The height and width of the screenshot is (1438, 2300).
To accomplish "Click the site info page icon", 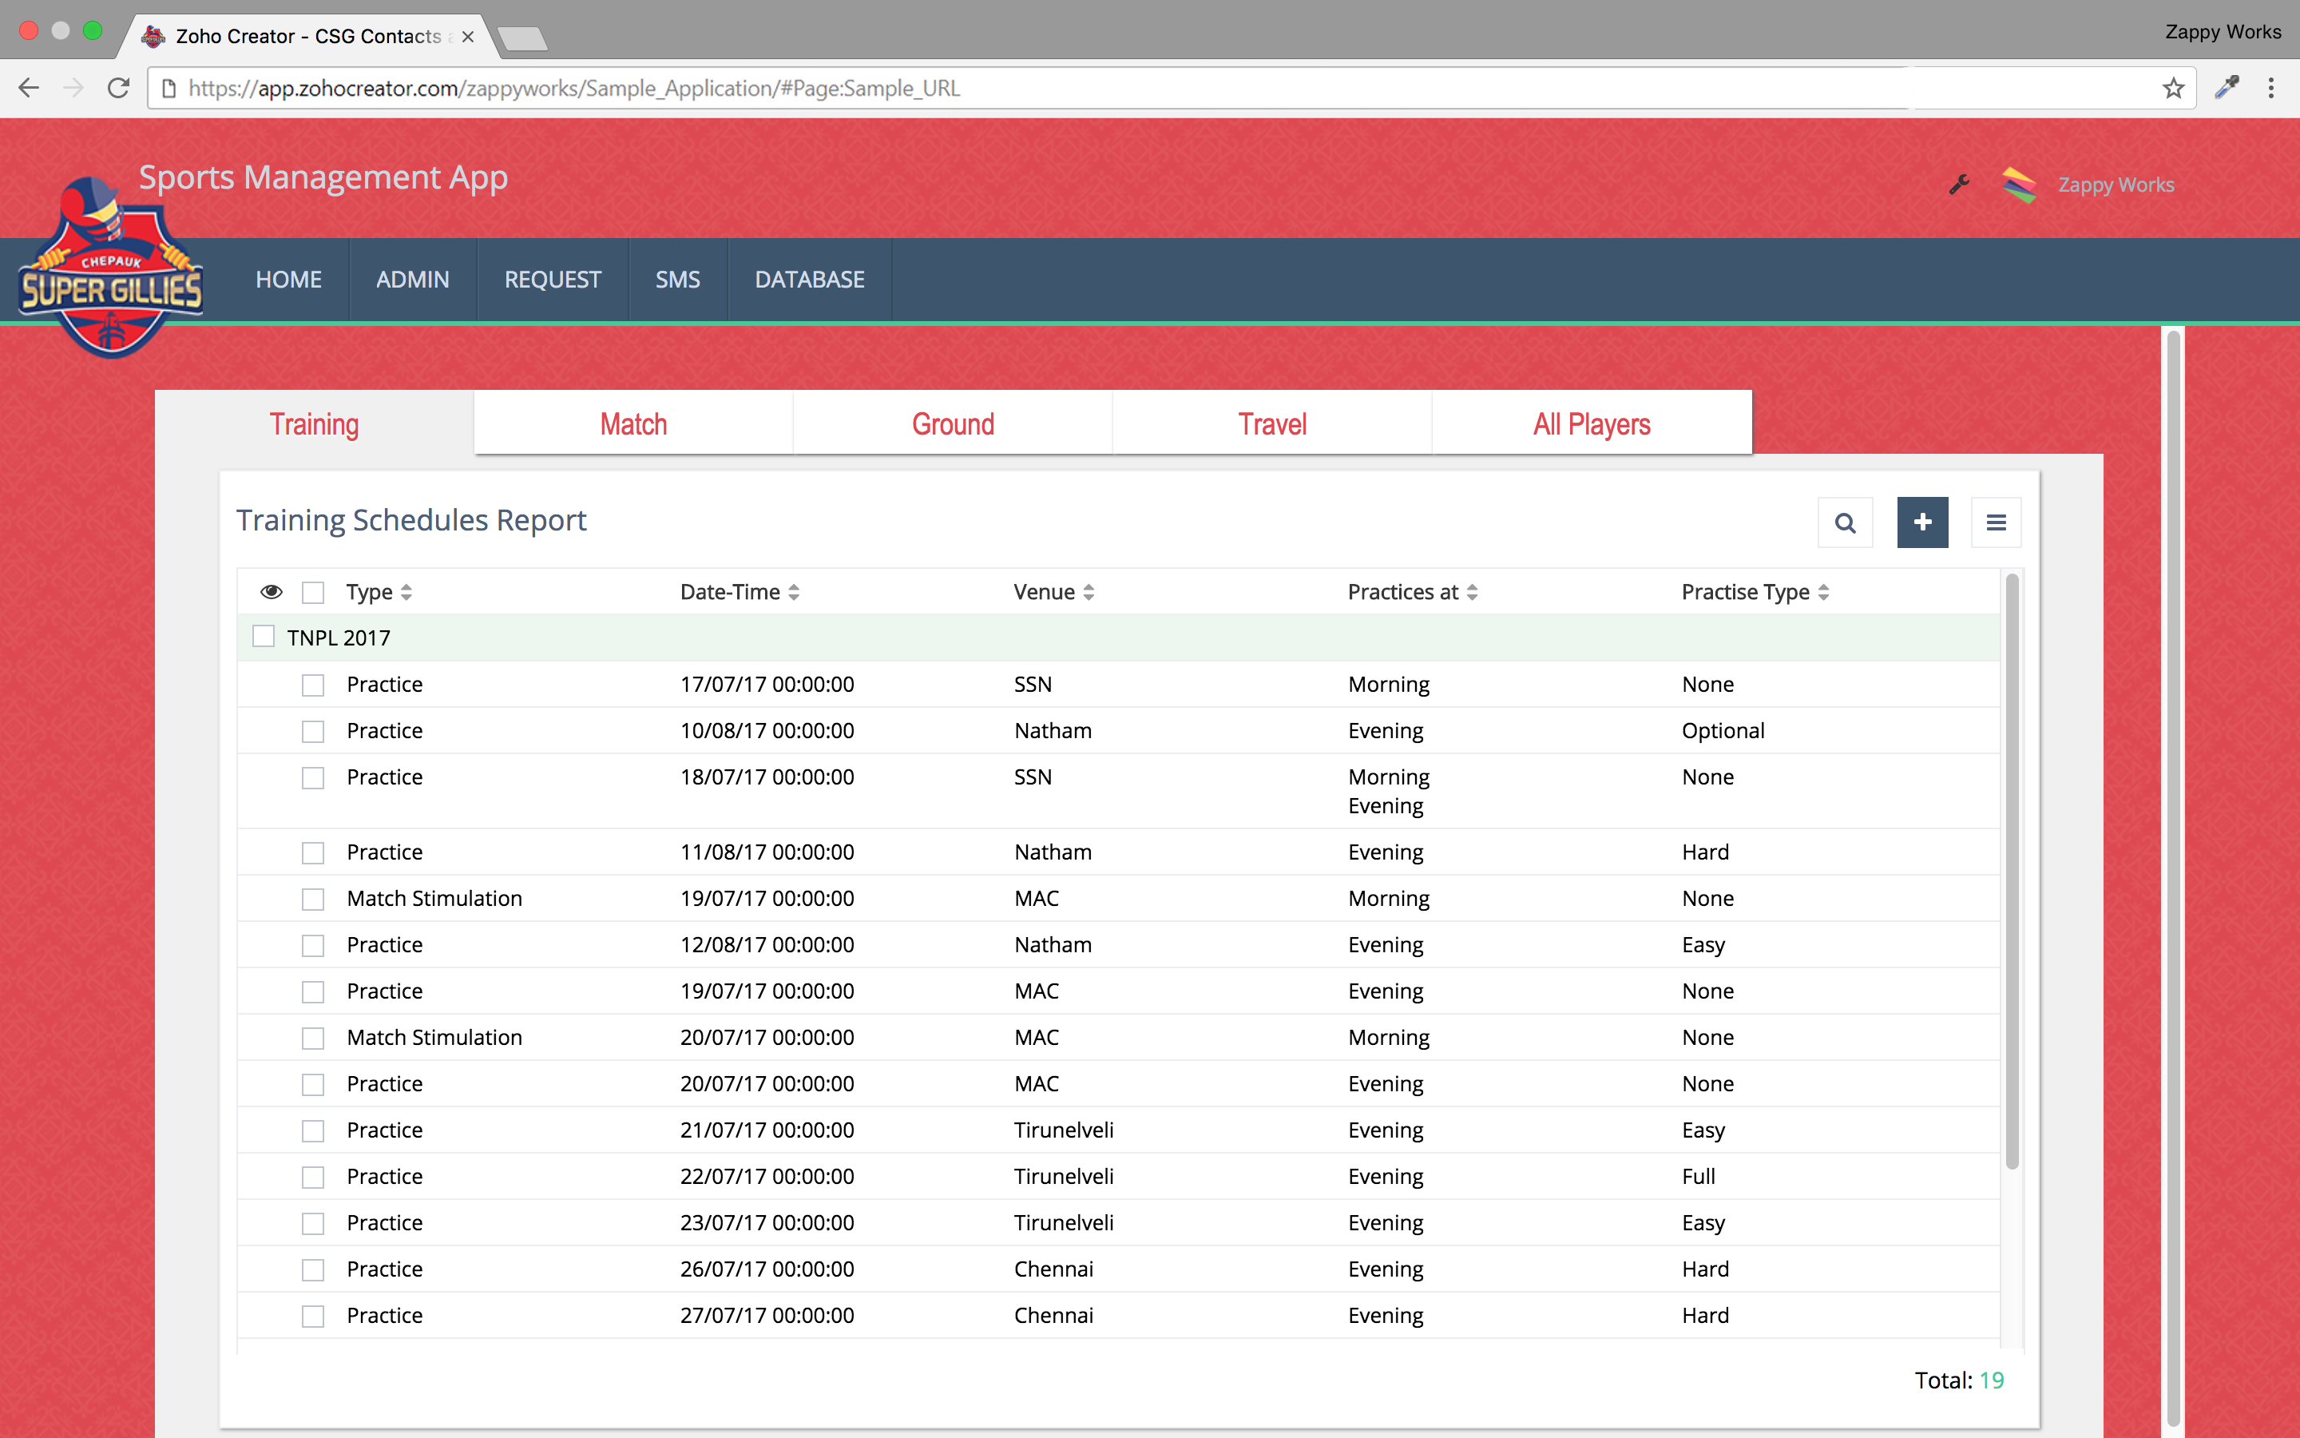I will [169, 89].
